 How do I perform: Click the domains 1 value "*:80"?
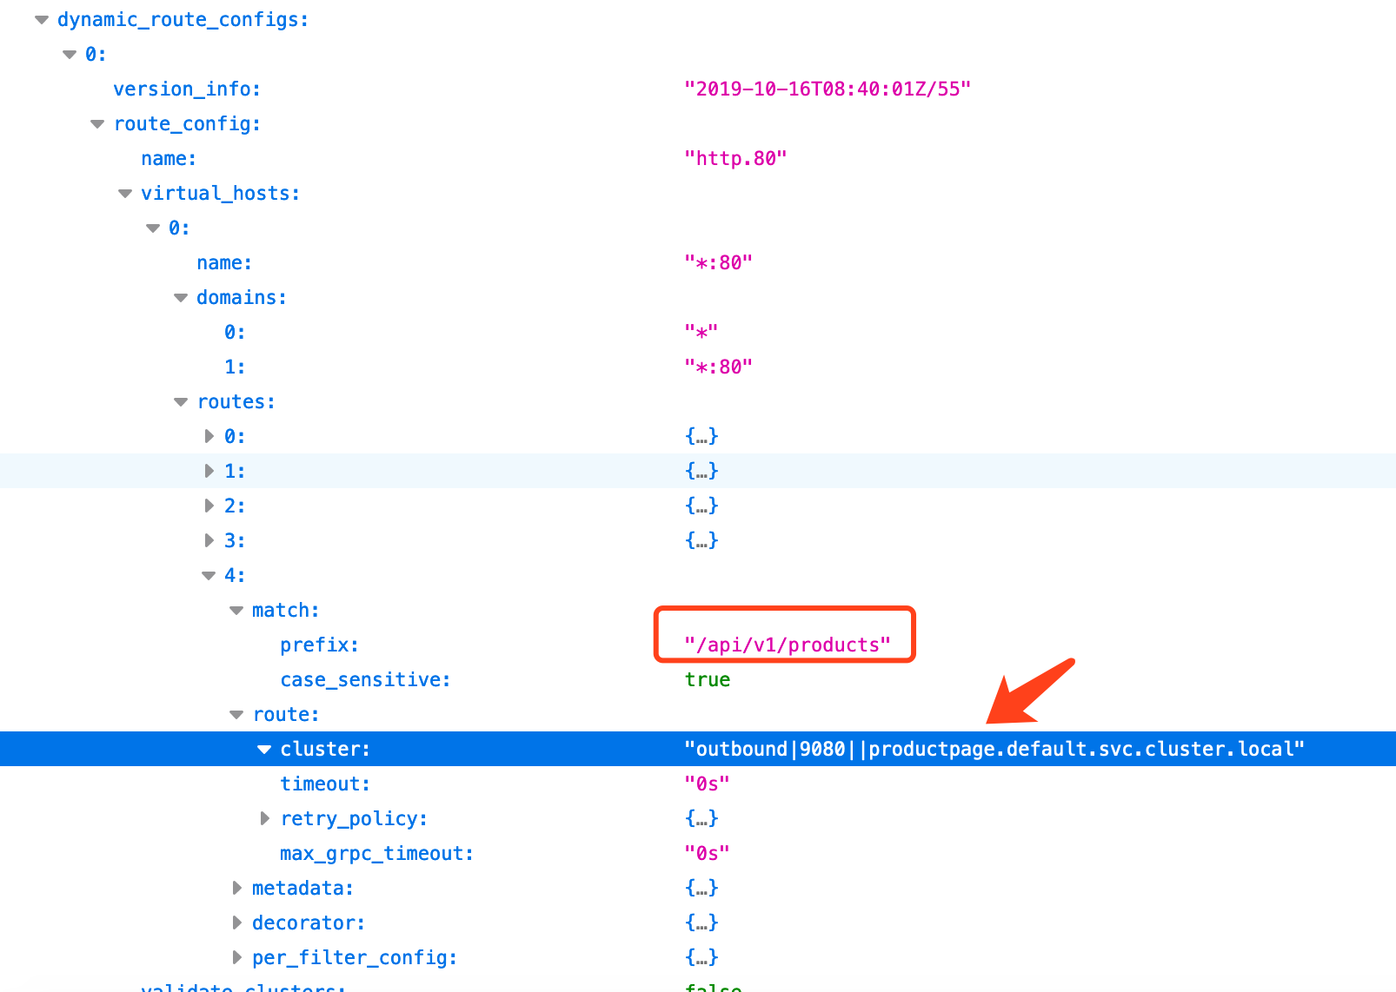(718, 367)
